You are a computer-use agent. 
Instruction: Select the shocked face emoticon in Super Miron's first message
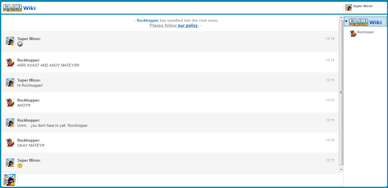point(20,44)
